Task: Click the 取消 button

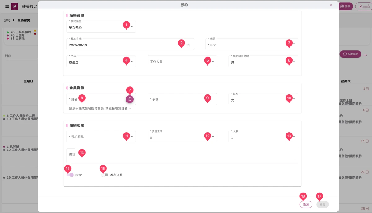Action: point(306,204)
